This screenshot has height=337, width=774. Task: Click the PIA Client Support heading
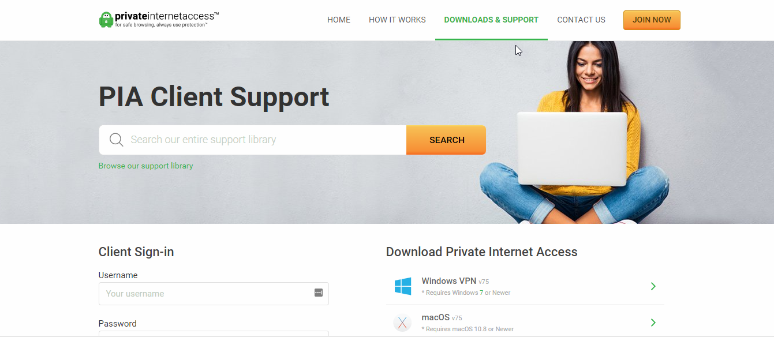(214, 96)
